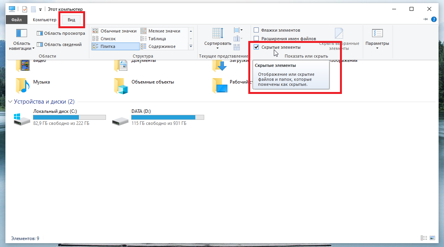Enable the Флажки элементов checkbox
The width and height of the screenshot is (444, 247).
pyautogui.click(x=256, y=30)
